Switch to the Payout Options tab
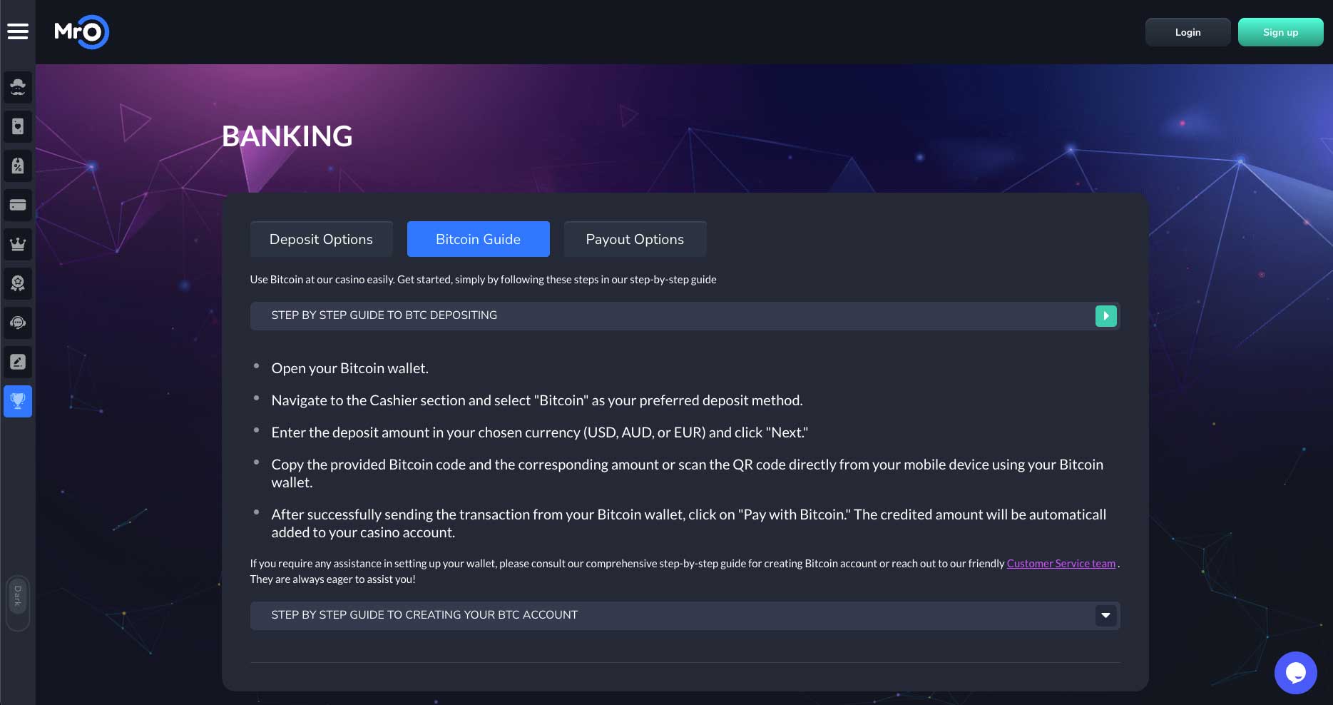The height and width of the screenshot is (705, 1333). [635, 239]
